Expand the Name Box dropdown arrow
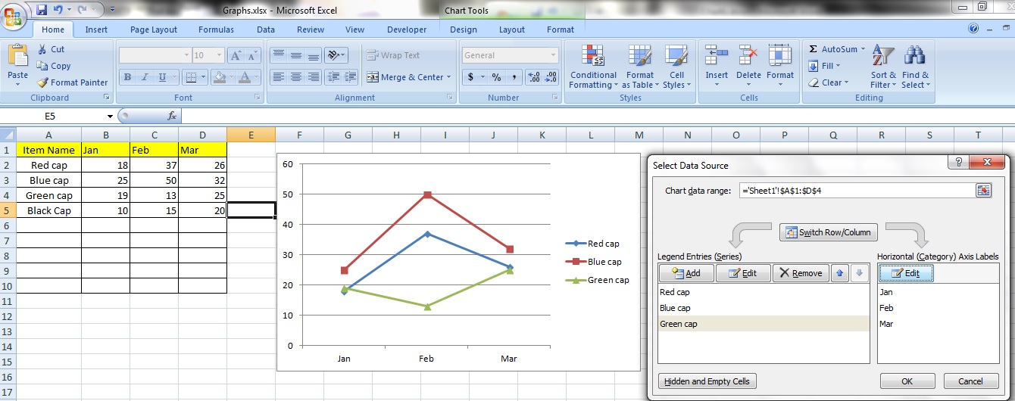1015x401 pixels. click(x=110, y=116)
